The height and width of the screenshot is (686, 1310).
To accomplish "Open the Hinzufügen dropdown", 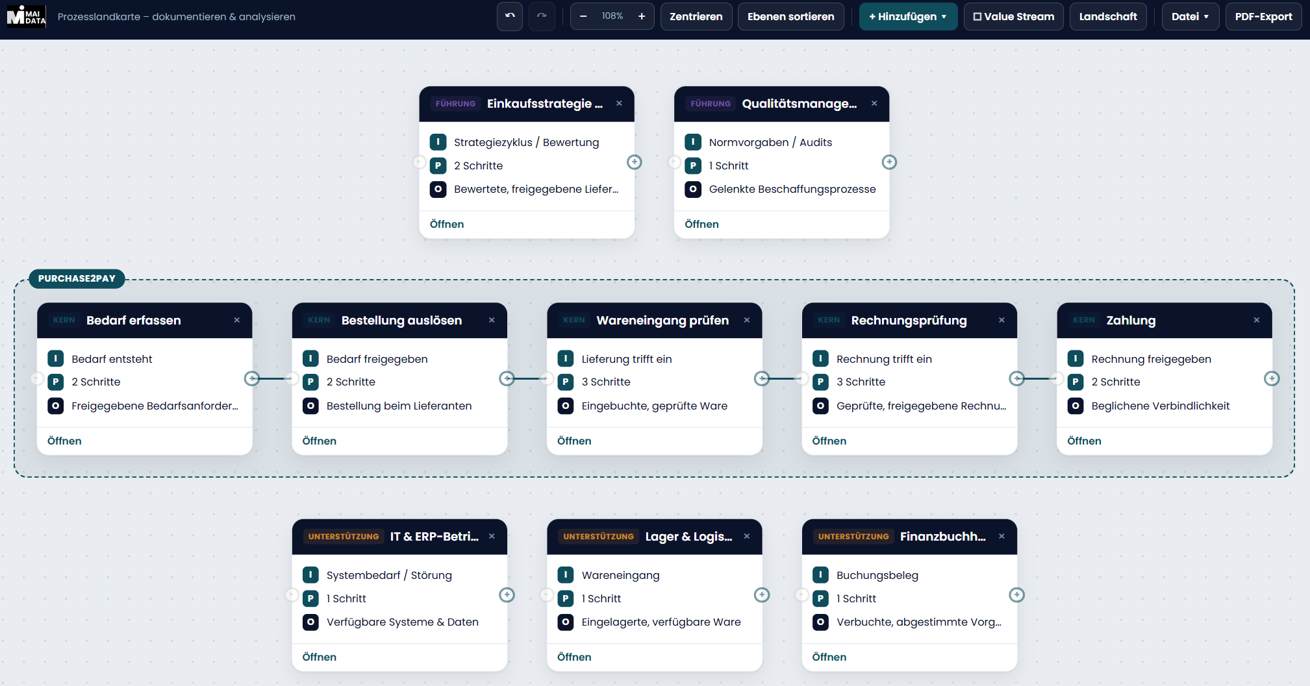I will tap(908, 16).
